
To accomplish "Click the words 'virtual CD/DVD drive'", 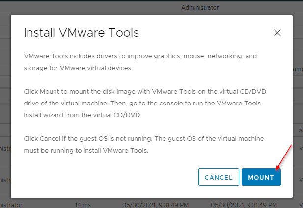I will tap(145, 98).
